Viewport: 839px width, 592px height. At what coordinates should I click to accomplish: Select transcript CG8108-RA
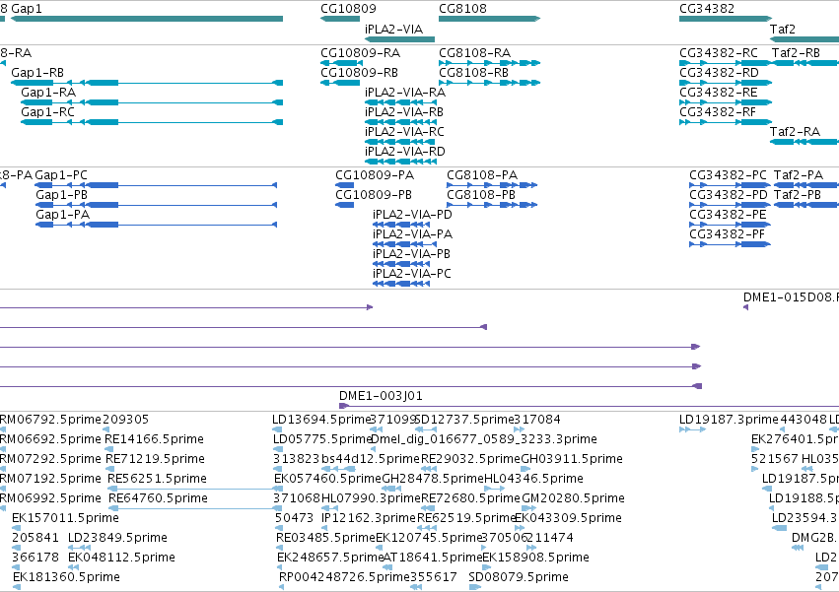490,63
